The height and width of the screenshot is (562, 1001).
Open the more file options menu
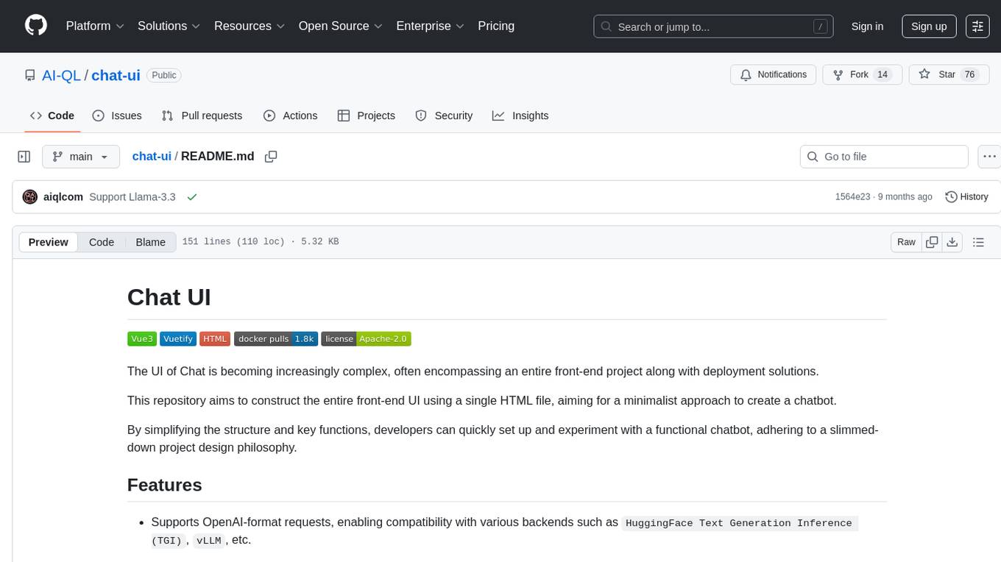tap(989, 157)
